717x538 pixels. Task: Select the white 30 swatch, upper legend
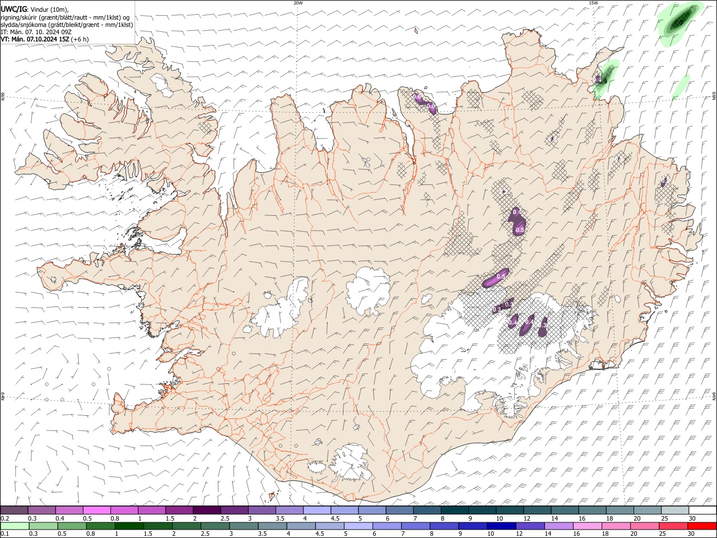(x=702, y=510)
